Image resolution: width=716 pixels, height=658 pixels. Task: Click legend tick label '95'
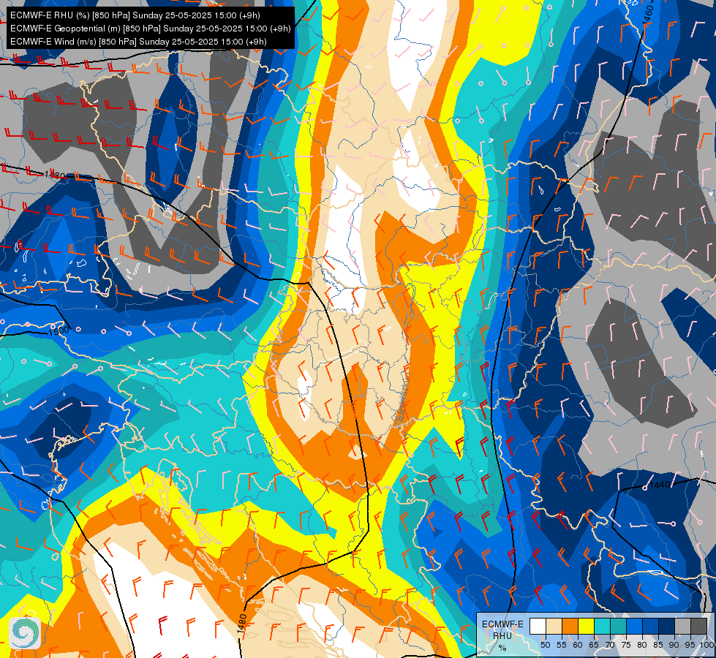point(690,646)
